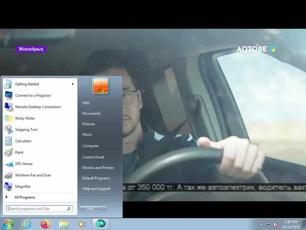Start the Snipping Tool via its scissors icon

coord(9,129)
